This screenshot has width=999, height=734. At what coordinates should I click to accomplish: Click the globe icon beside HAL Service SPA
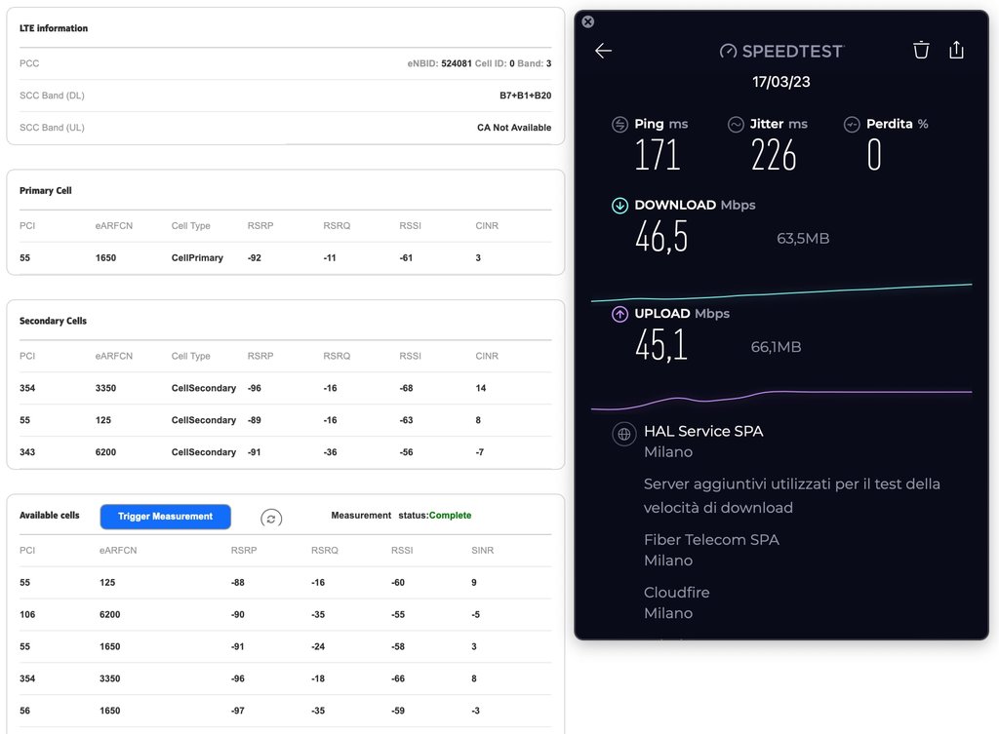tap(623, 434)
